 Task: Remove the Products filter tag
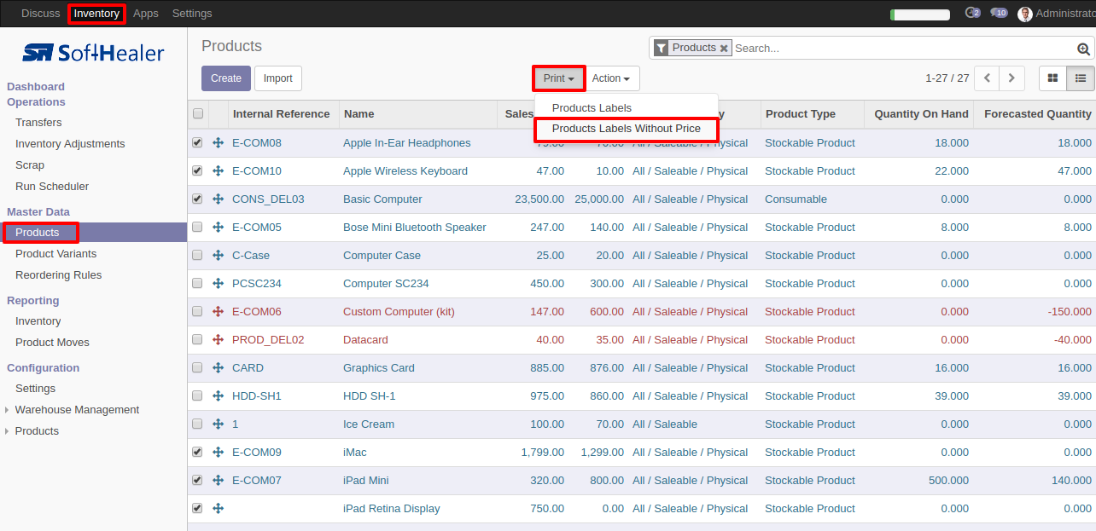(724, 49)
